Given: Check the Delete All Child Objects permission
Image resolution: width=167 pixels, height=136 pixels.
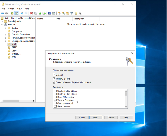Looking at the screenshot, I should [55, 94].
